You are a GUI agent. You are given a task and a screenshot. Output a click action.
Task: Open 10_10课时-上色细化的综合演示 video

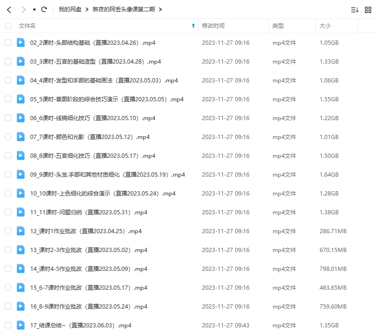pos(103,194)
